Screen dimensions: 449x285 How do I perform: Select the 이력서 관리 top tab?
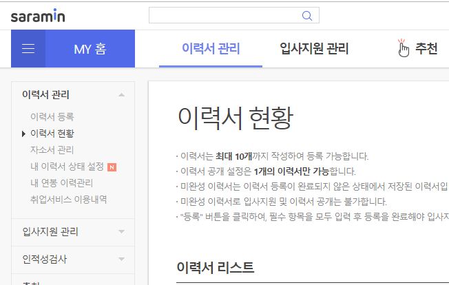(211, 48)
